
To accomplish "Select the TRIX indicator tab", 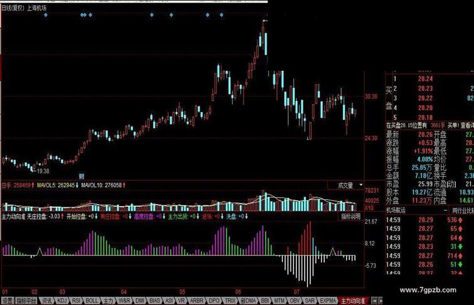I will coord(230,301).
